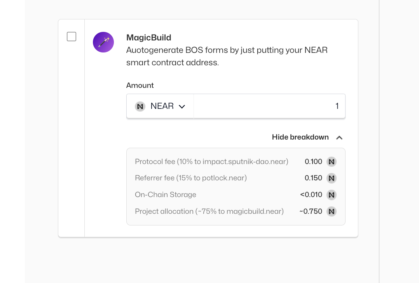Click the ~0.750 project allocation value

click(x=311, y=211)
